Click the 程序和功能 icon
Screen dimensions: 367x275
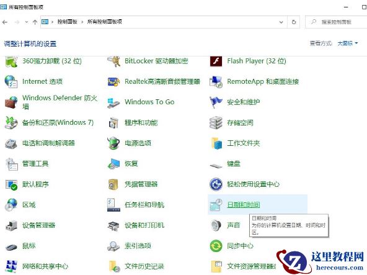click(113, 123)
